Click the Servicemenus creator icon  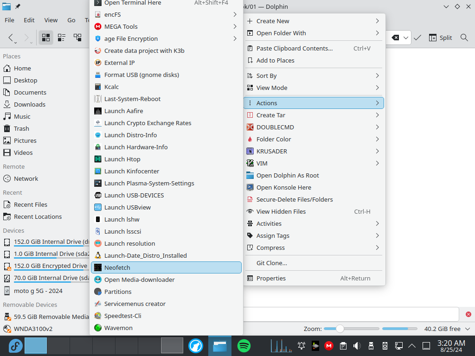pos(98,304)
